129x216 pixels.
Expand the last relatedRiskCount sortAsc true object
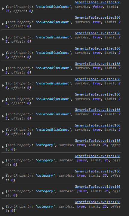click(3, 132)
